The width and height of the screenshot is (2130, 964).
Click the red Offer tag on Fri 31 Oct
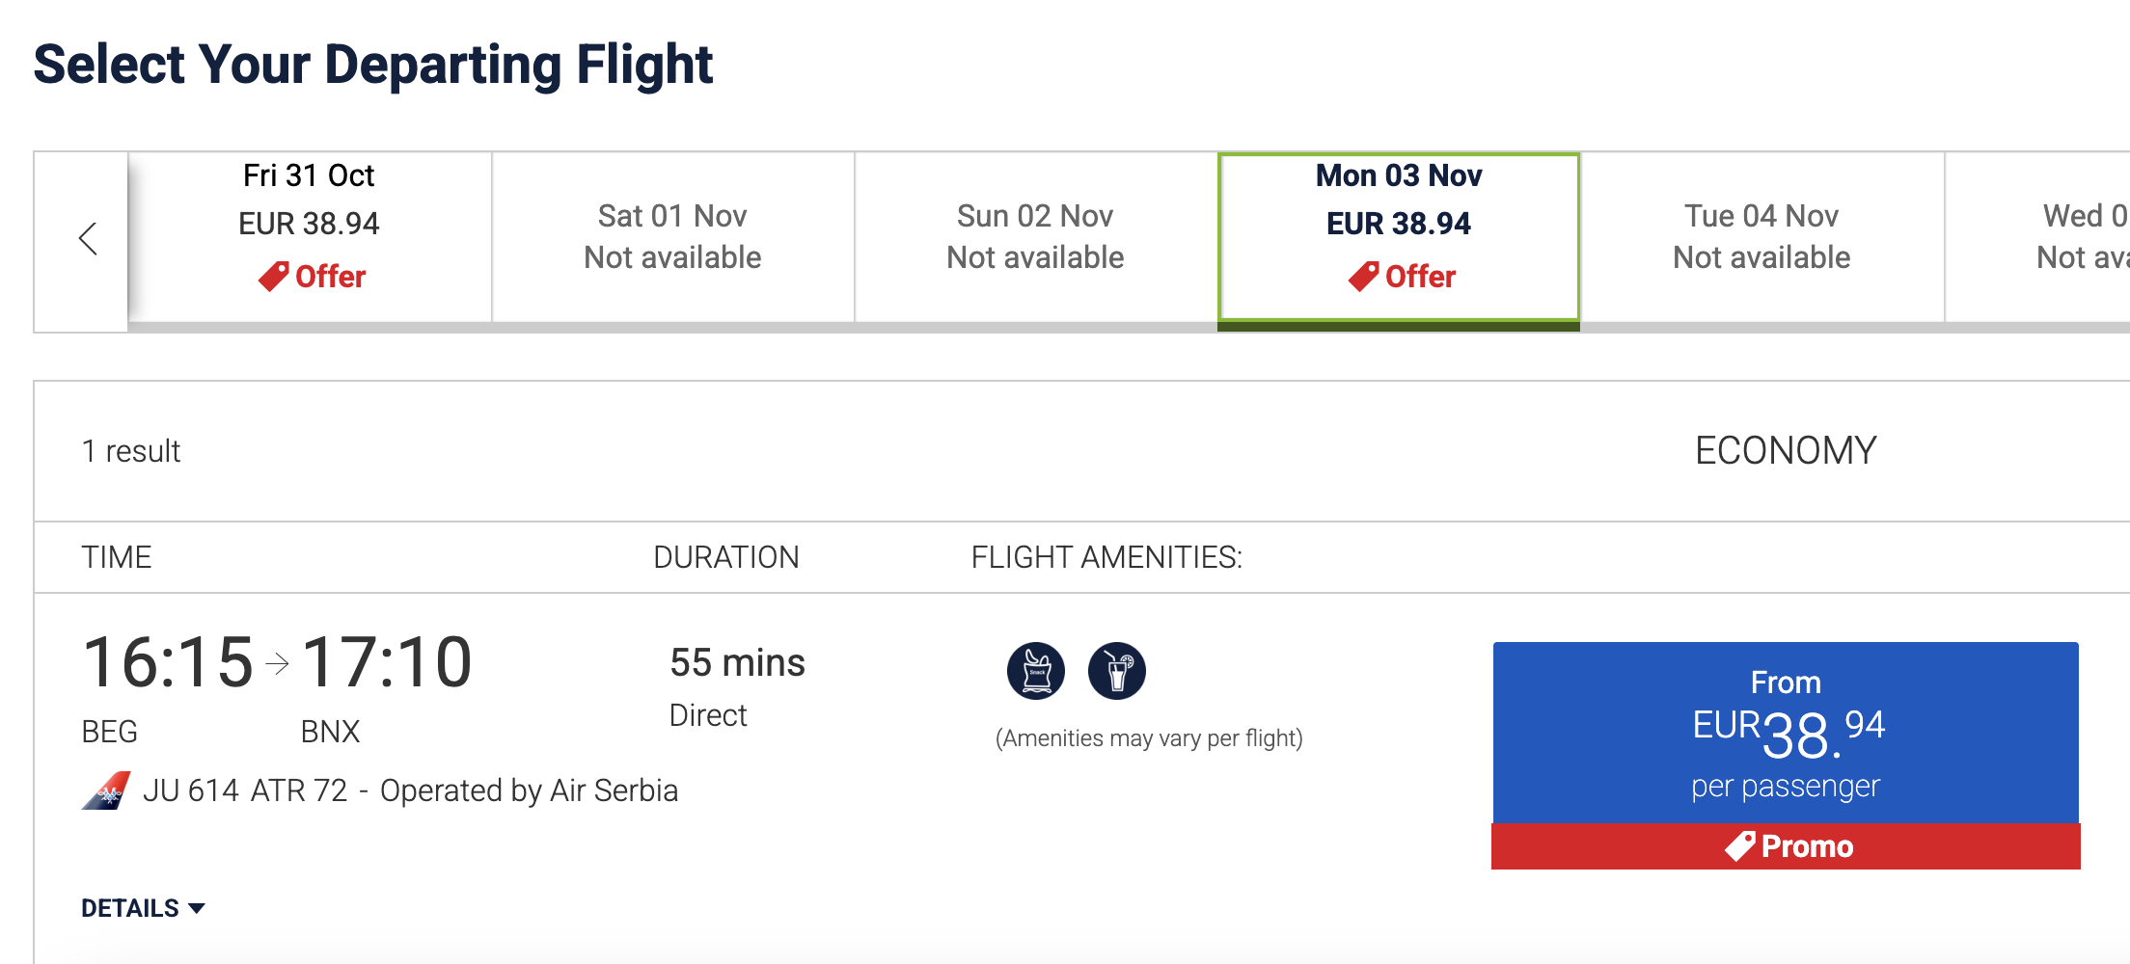312,277
